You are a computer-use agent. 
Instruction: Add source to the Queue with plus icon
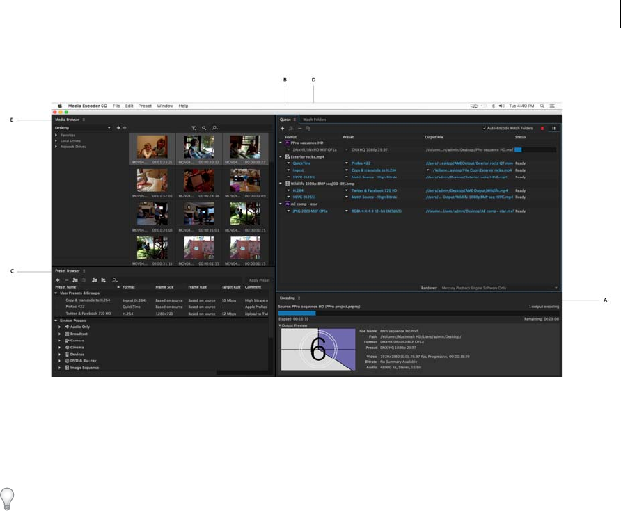click(x=282, y=128)
